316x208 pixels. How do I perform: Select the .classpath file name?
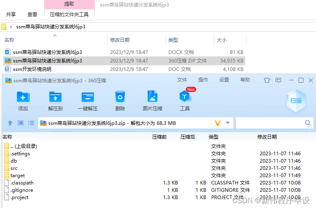tap(22, 183)
